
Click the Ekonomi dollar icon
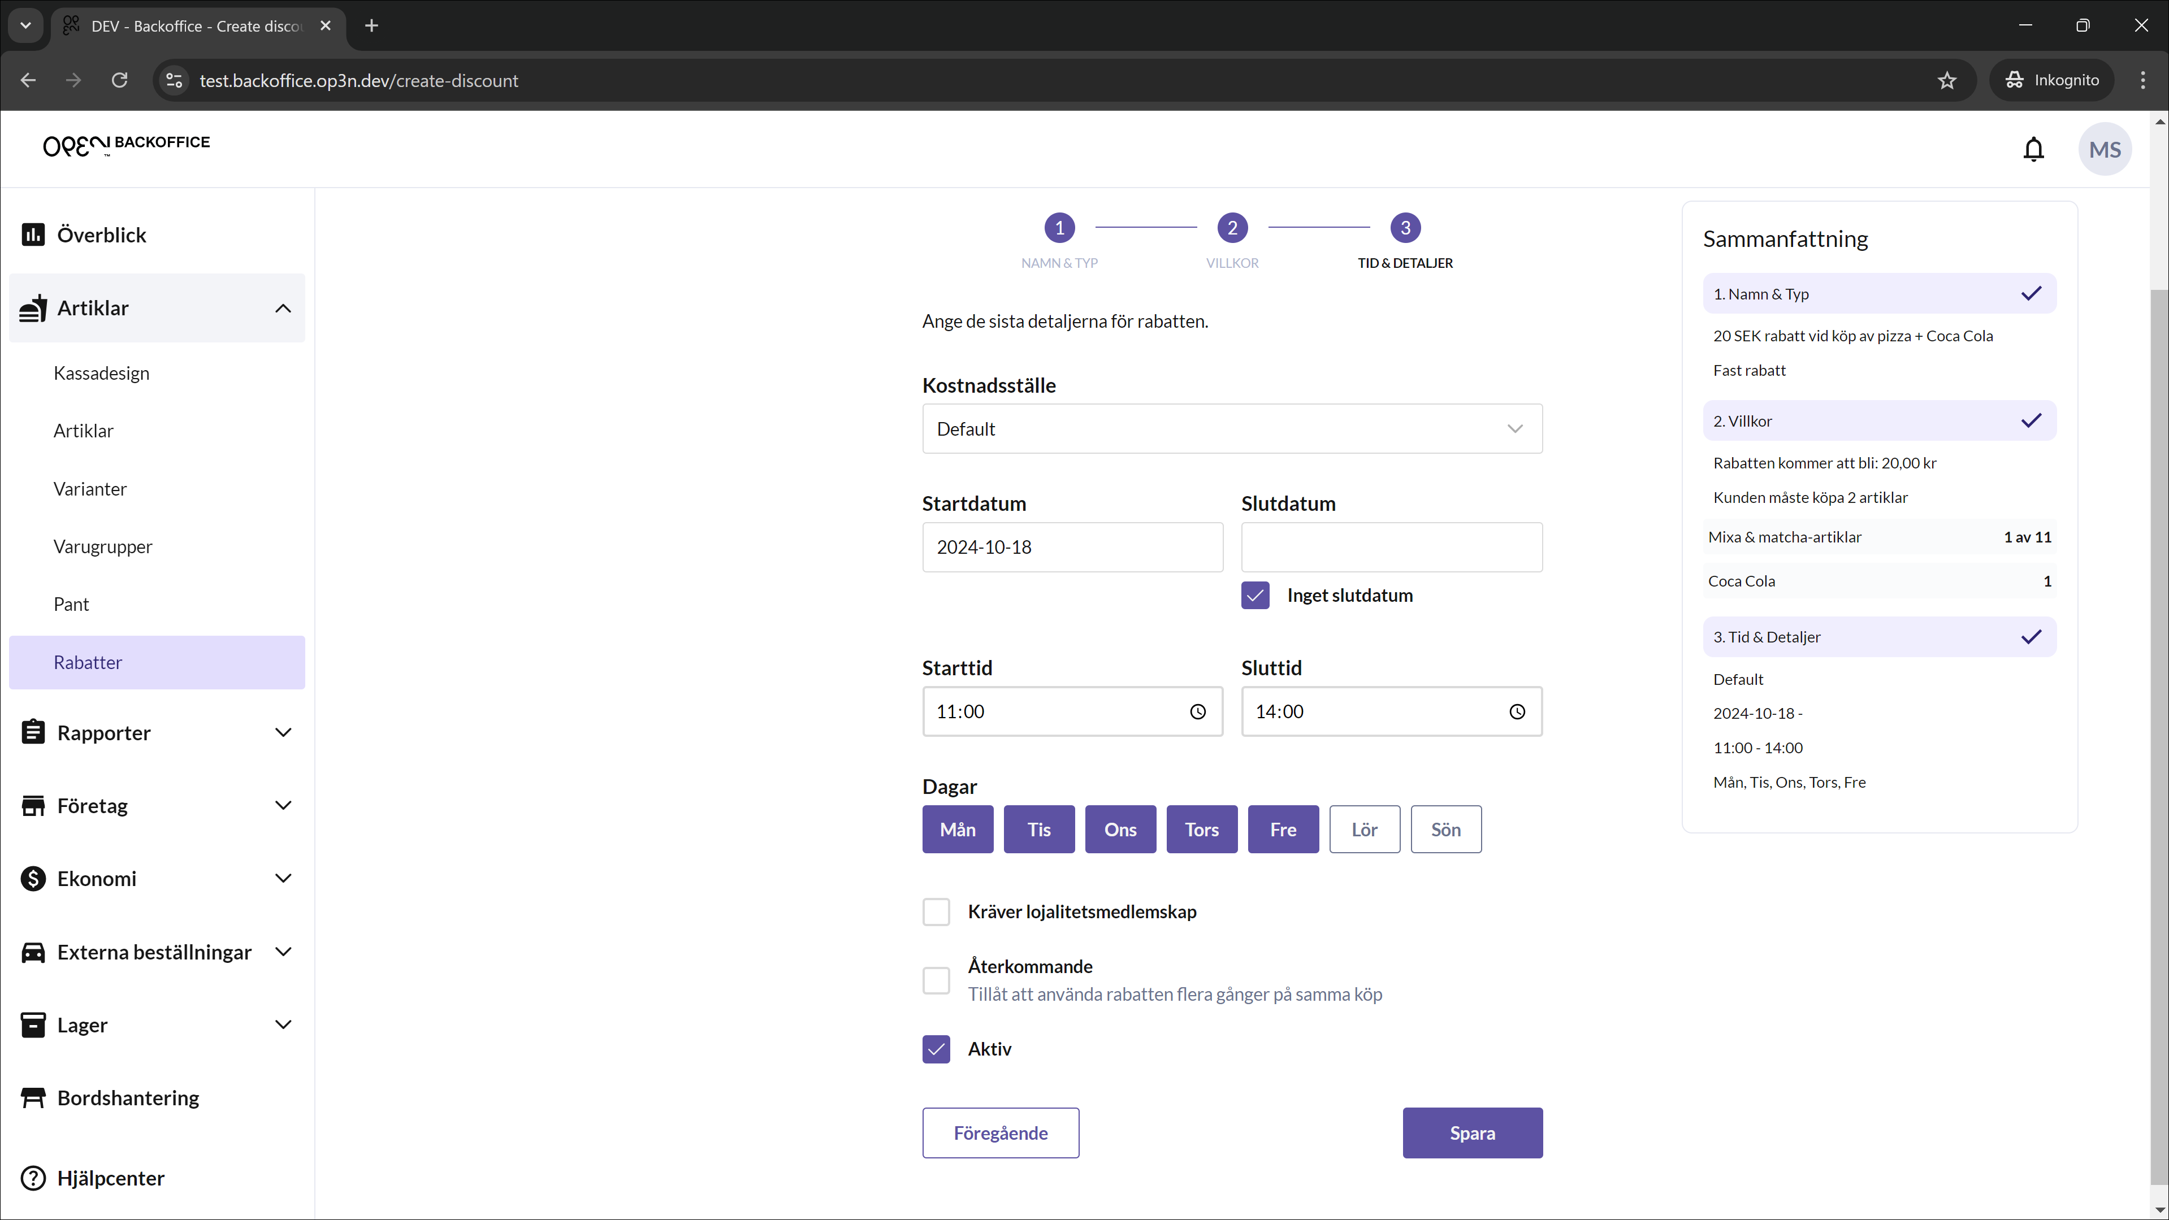click(x=33, y=878)
